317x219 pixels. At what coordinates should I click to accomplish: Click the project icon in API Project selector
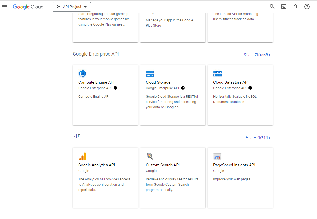pyautogui.click(x=58, y=7)
